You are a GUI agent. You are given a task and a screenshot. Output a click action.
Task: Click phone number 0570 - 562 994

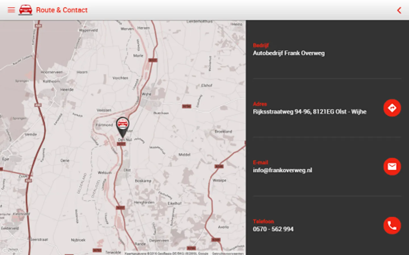pyautogui.click(x=273, y=229)
